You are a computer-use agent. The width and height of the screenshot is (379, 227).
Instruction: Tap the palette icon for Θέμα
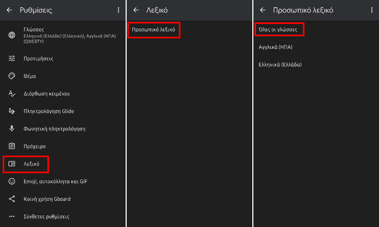click(x=12, y=76)
